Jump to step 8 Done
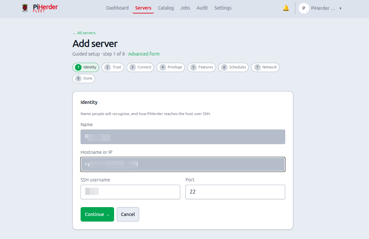Image resolution: width=369 pixels, height=239 pixels. click(x=84, y=79)
